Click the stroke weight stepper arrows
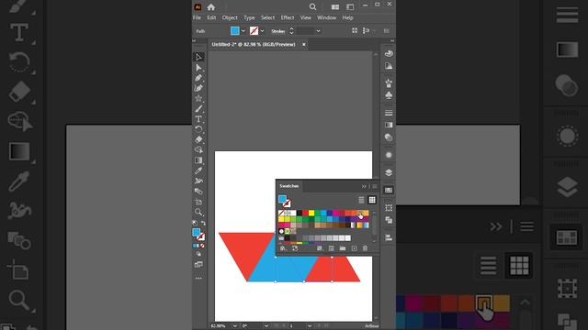Viewport: 588px width, 330px height. pyautogui.click(x=291, y=31)
